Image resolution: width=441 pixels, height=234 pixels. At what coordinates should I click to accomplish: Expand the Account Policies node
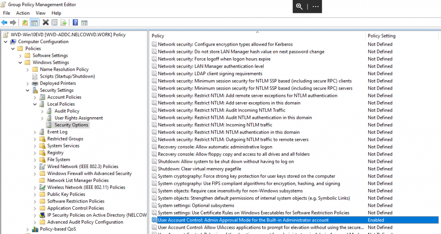[x=35, y=97]
